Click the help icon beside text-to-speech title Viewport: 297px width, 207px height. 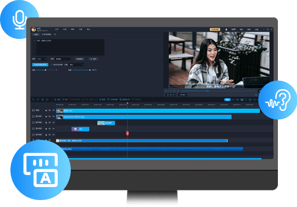(55, 34)
